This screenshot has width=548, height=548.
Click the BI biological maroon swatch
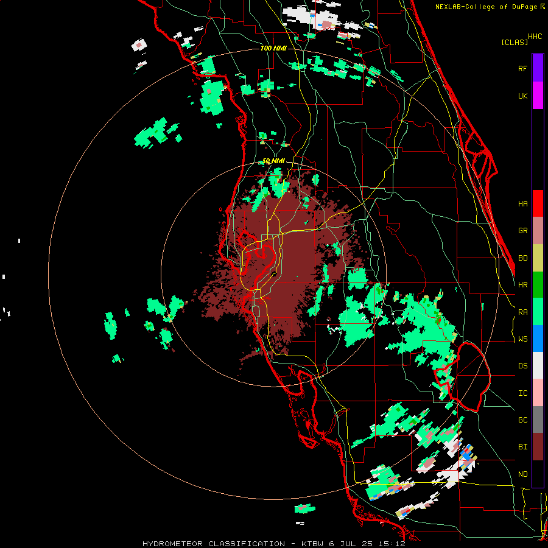click(x=538, y=447)
